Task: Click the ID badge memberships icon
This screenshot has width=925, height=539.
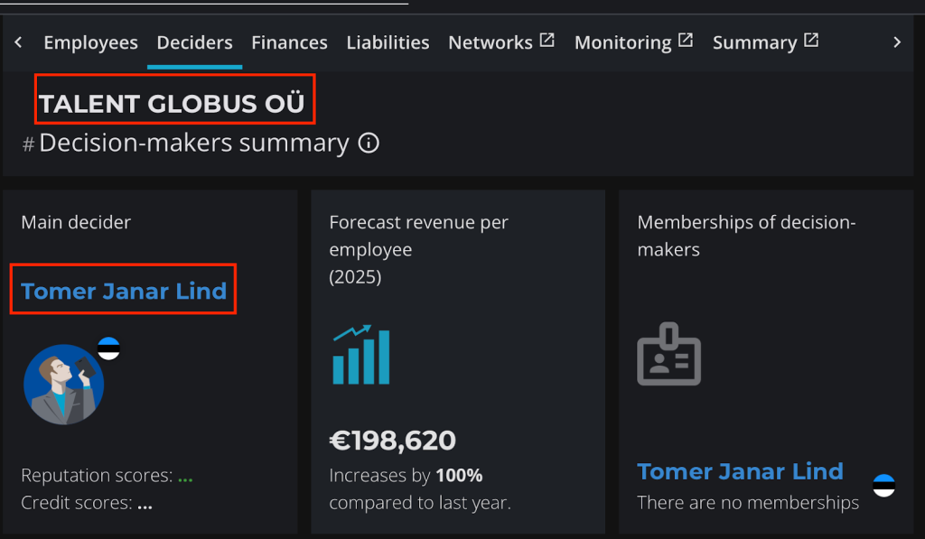Action: coord(668,355)
